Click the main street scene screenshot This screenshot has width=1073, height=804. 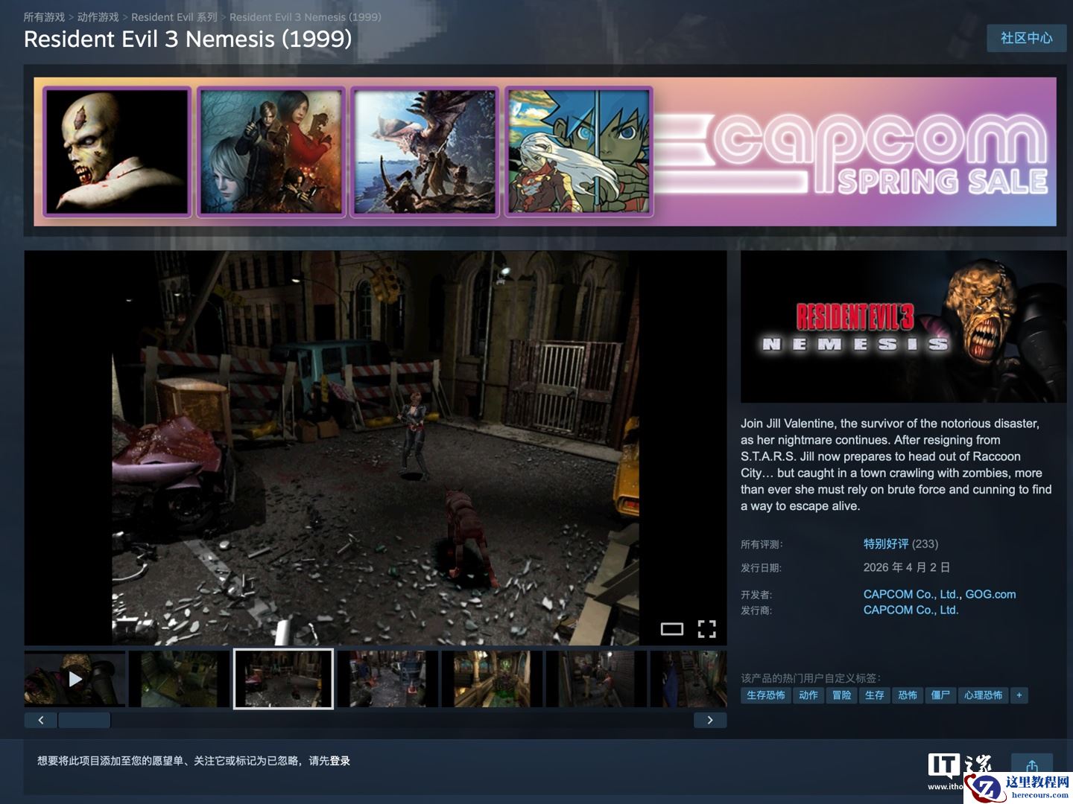click(x=376, y=447)
